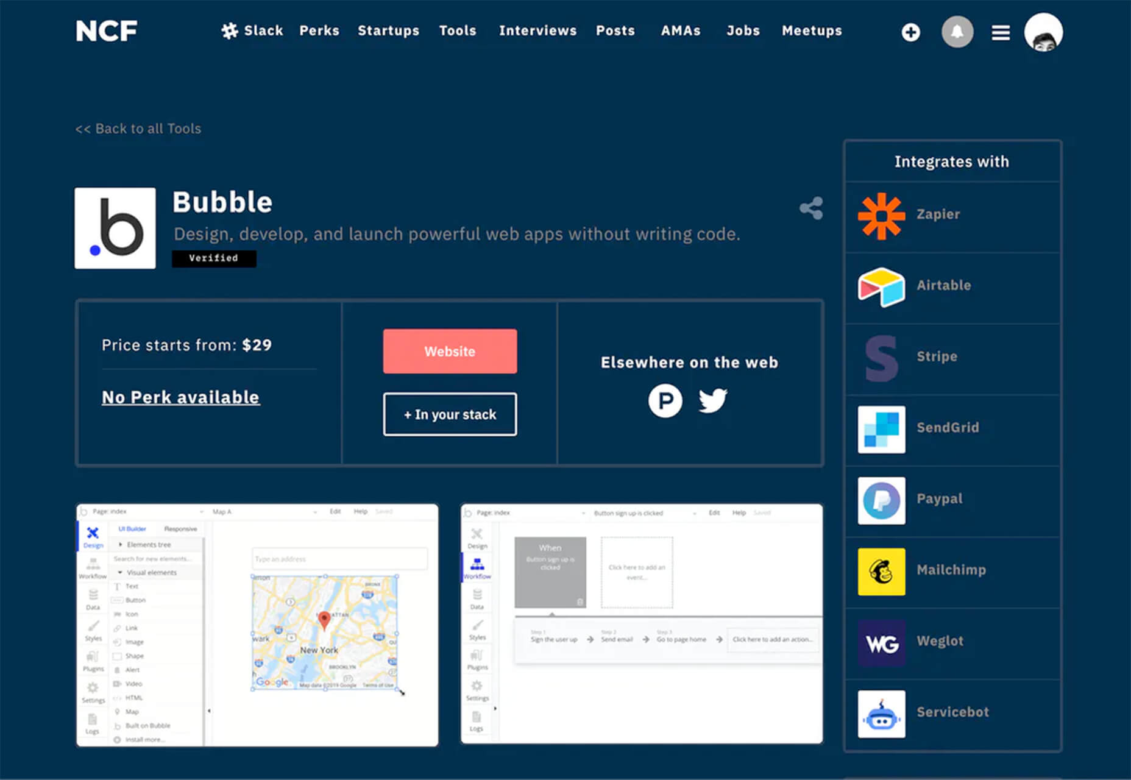Open the Airtable integration name
This screenshot has width=1131, height=780.
tap(944, 285)
